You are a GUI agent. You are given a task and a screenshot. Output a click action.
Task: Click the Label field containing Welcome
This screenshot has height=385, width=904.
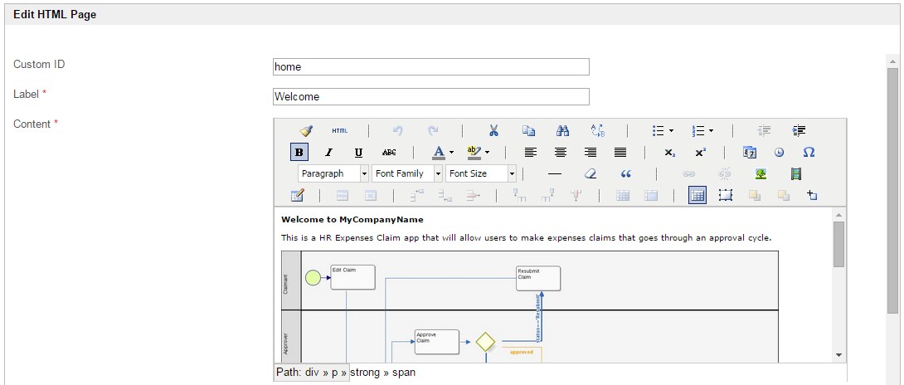pos(431,96)
